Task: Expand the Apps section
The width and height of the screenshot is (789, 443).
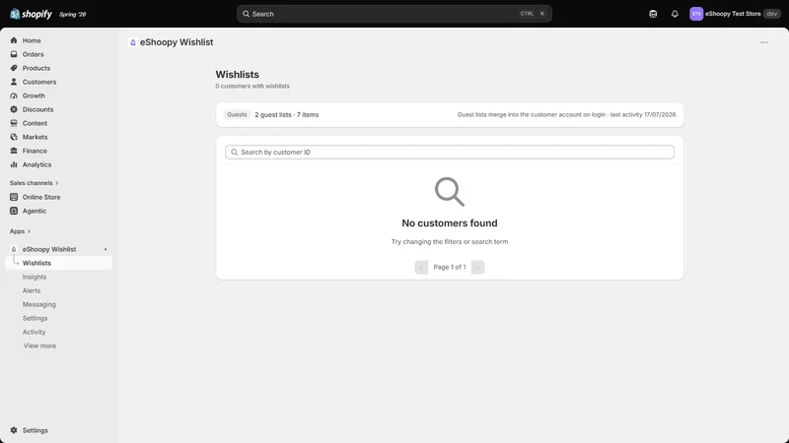Action: tap(20, 231)
